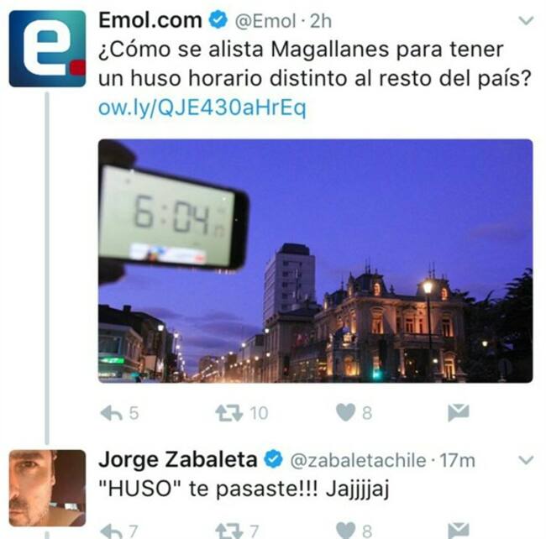Screen dimensions: 546x539
Task: Retweet Jorge Zabaleta's tweet
Action: pyautogui.click(x=228, y=531)
